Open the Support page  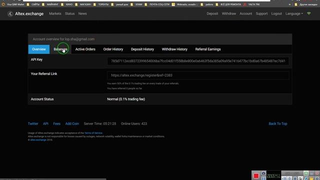click(x=261, y=13)
